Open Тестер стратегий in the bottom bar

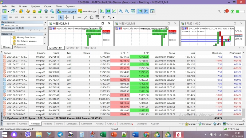click(233, 124)
